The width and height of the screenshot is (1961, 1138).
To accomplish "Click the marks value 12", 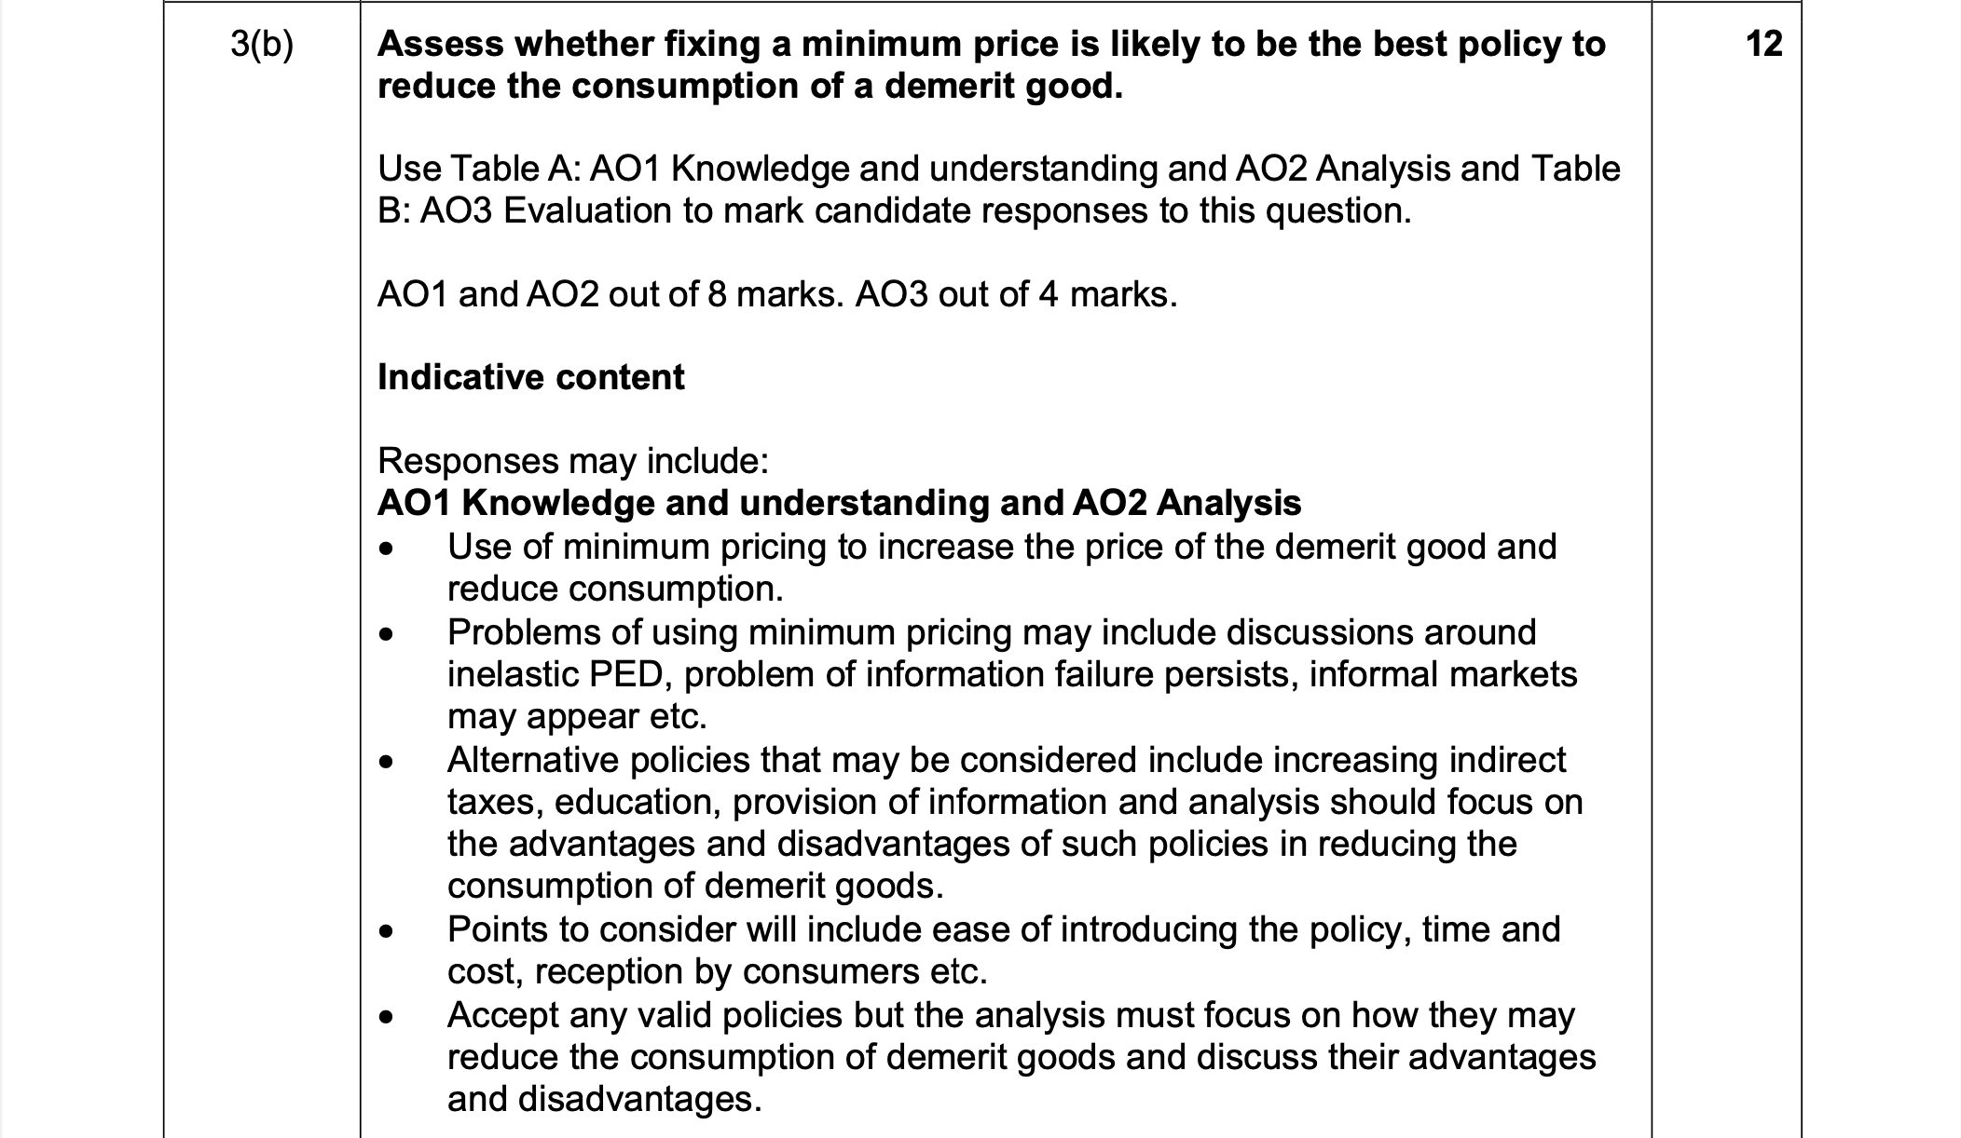I will click(x=1763, y=44).
